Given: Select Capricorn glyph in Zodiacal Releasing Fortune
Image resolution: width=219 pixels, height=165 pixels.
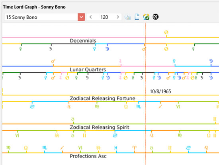Looking at the screenshot, I should (x=178, y=107).
